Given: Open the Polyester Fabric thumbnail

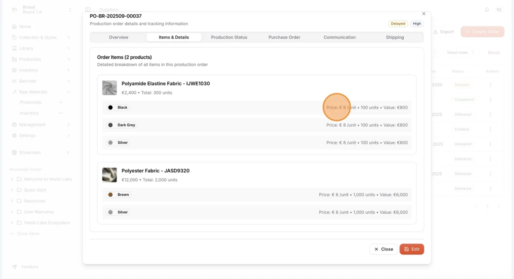Looking at the screenshot, I should (x=109, y=175).
